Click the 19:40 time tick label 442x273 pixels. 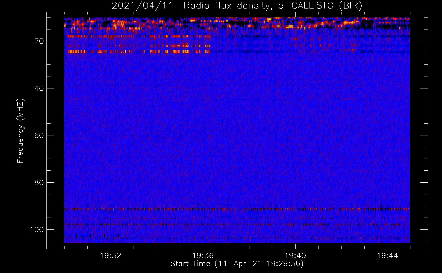coord(295,256)
